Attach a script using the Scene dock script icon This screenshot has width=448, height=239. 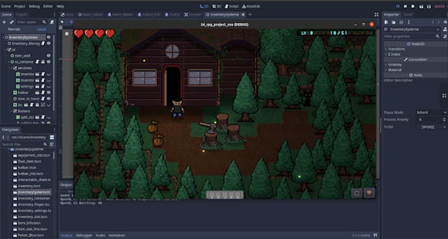coord(51,22)
